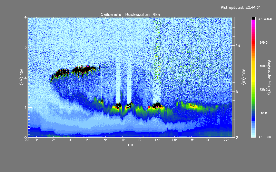276x172 pixels.
Task: Click the yellow-red backscatter patch near 18 UTC
Action: point(193,106)
